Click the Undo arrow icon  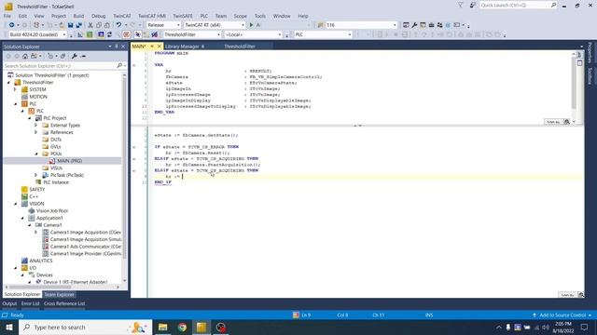(x=118, y=25)
